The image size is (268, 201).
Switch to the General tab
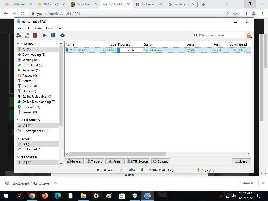(74, 161)
